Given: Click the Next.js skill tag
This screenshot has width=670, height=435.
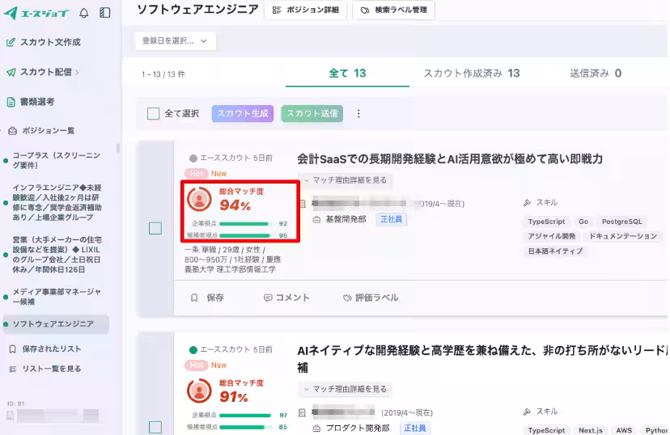Looking at the screenshot, I should (x=591, y=430).
